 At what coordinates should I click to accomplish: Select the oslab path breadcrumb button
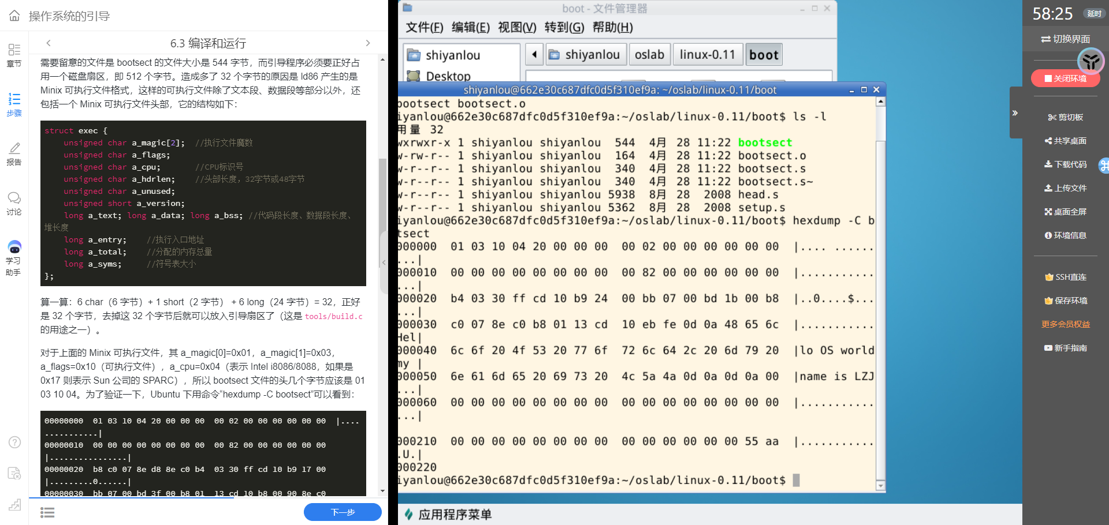coord(649,55)
